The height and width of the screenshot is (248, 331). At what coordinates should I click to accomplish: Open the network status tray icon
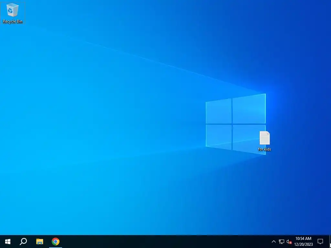point(282,242)
